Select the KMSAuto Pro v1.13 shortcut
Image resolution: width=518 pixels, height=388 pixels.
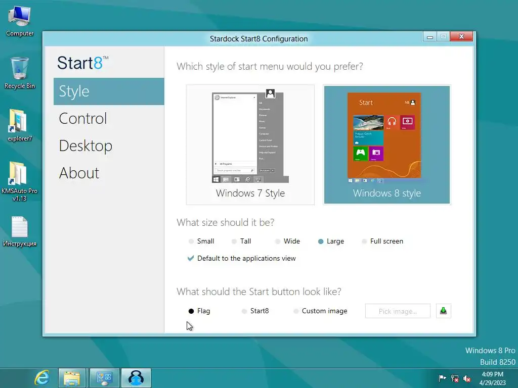(x=19, y=181)
